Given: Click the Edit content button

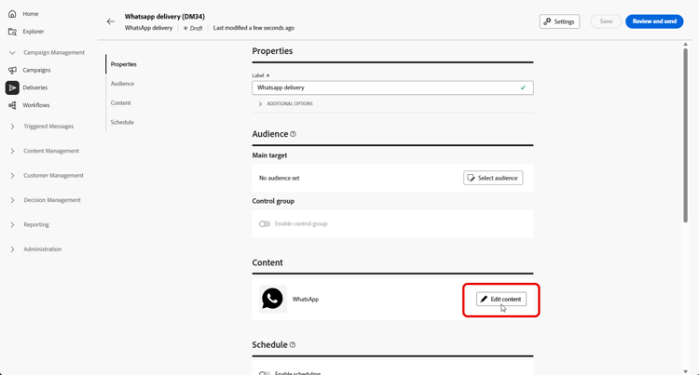Looking at the screenshot, I should (501, 299).
